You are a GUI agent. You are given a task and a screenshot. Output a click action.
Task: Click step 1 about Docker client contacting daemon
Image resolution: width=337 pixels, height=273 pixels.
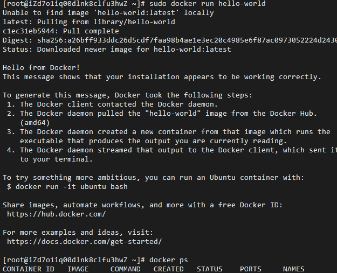pyautogui.click(x=112, y=104)
